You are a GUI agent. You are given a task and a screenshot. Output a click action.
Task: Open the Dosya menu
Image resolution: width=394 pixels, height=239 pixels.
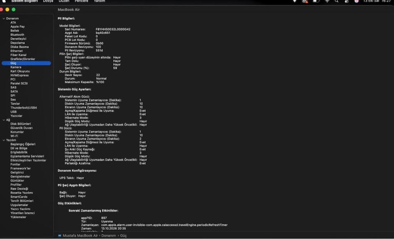tap(48, 1)
